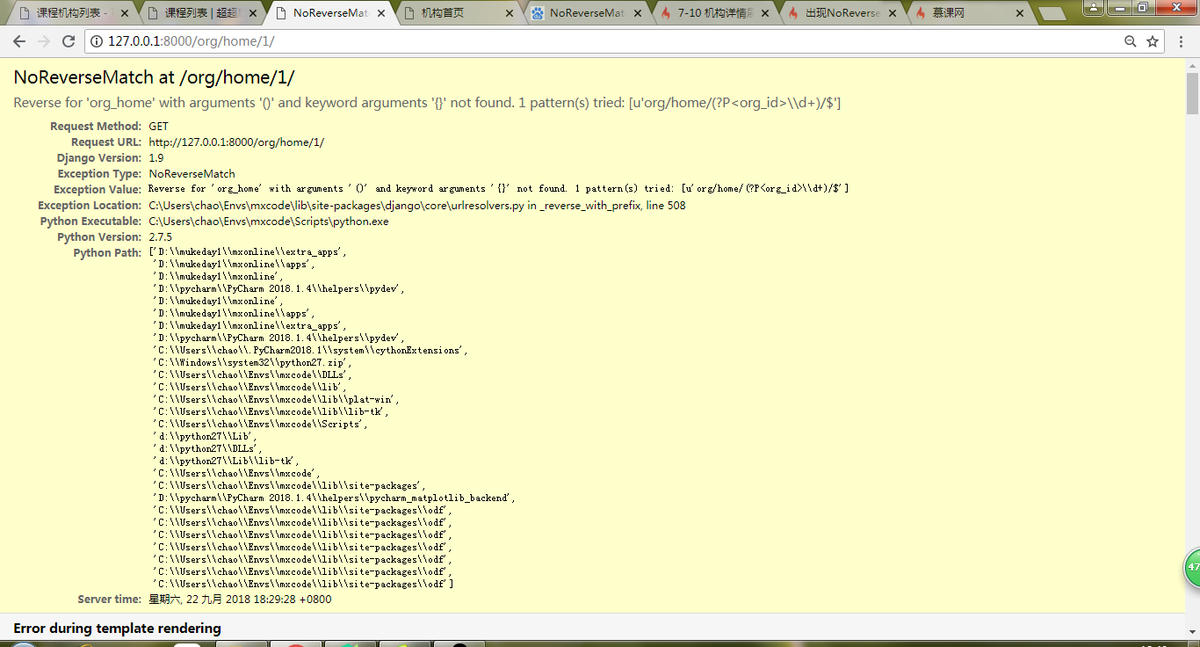
Task: Open a new browser tab
Action: click(x=1052, y=14)
